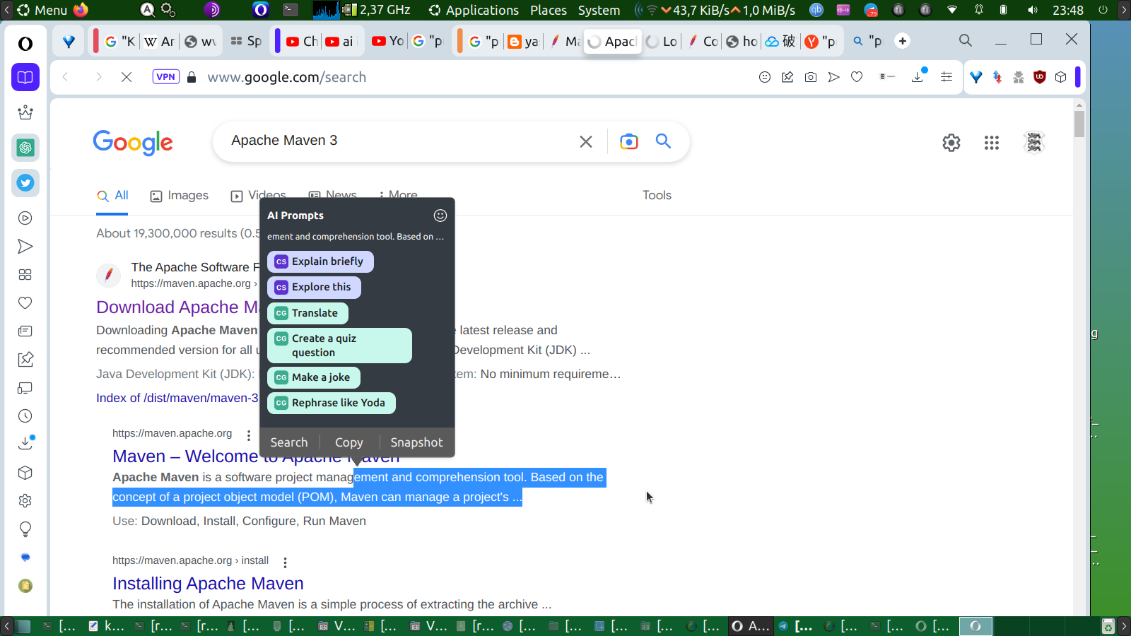Open Index of /dist/maven/maven-3 link
Screen dimensions: 1131x636
point(177,398)
